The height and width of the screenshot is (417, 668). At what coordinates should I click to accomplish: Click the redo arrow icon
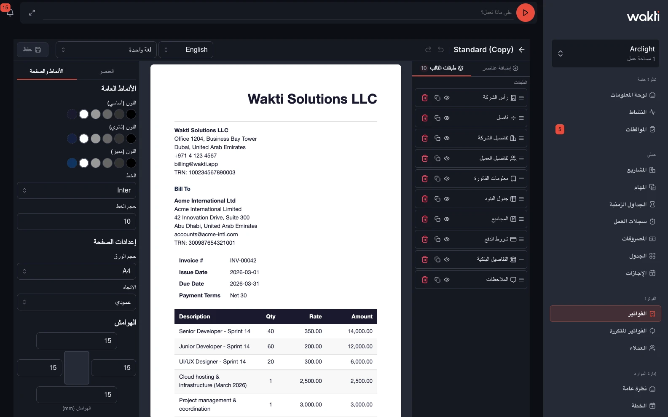(x=428, y=50)
